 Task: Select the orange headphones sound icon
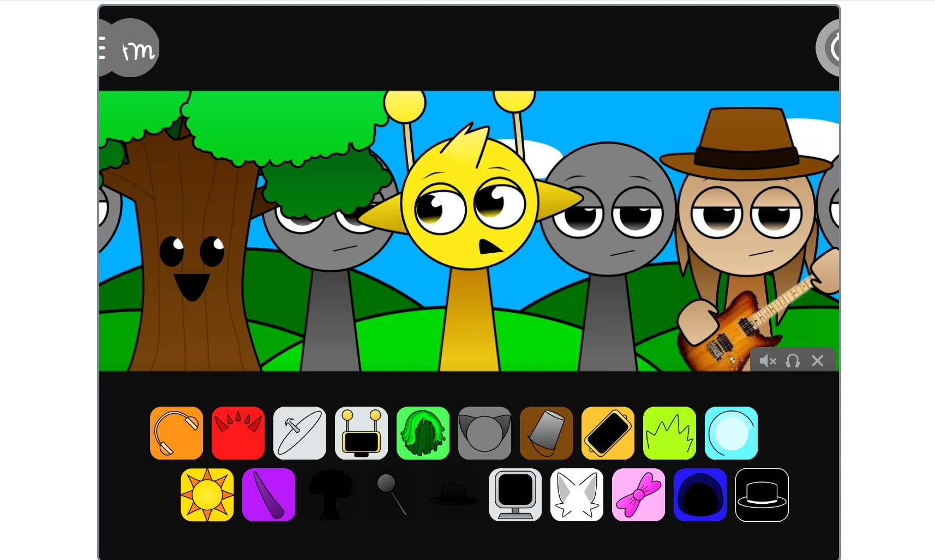(x=176, y=433)
